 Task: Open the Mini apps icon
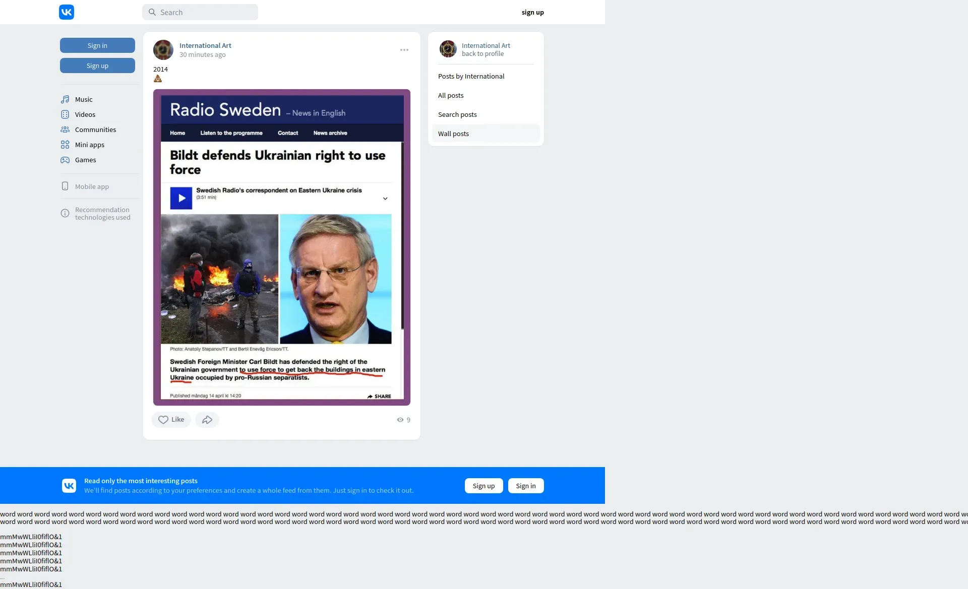pyautogui.click(x=65, y=145)
